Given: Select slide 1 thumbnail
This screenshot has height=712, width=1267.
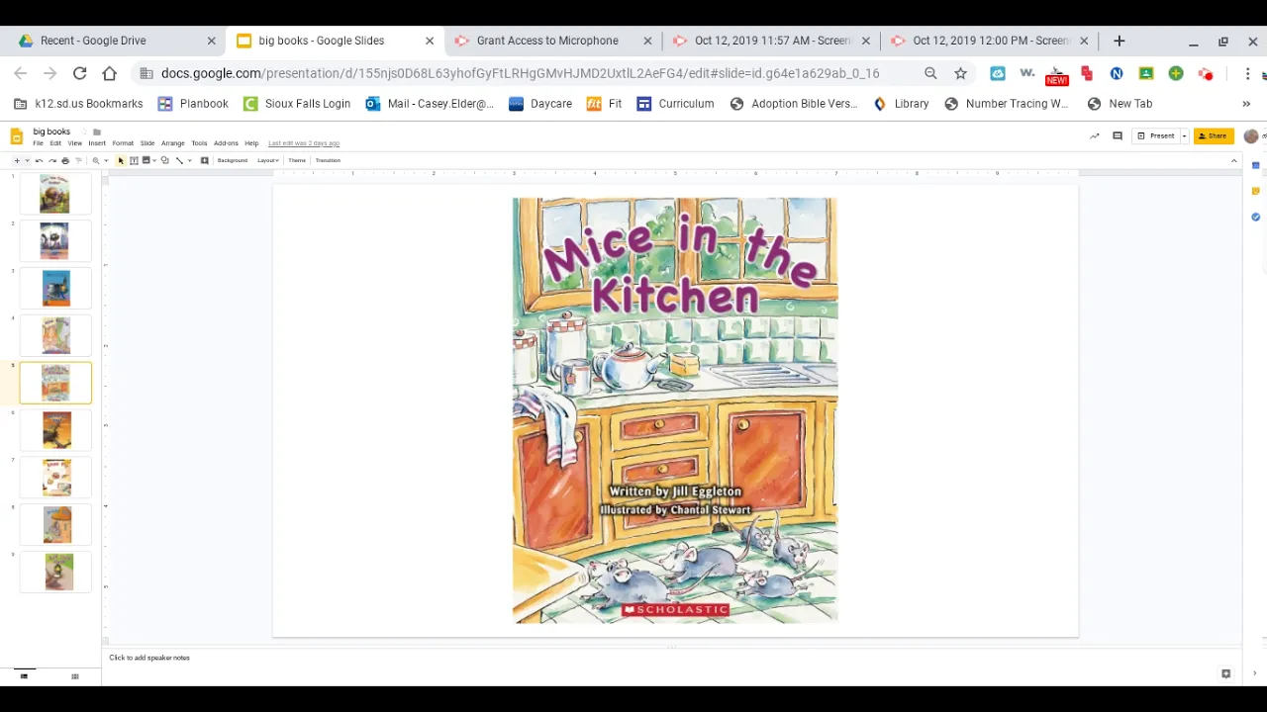Looking at the screenshot, I should [55, 194].
